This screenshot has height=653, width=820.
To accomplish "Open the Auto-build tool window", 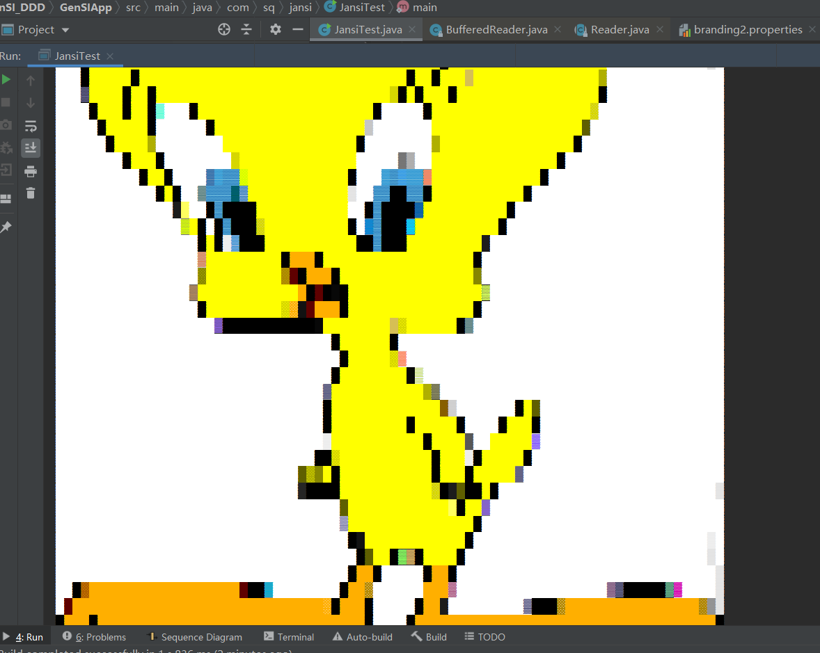I will coord(363,637).
